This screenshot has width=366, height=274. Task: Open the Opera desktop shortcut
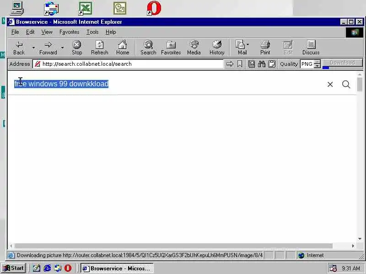point(154,8)
